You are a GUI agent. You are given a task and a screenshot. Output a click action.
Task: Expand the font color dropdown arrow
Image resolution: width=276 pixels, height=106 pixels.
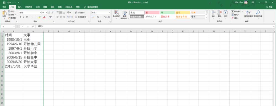pos(46,17)
